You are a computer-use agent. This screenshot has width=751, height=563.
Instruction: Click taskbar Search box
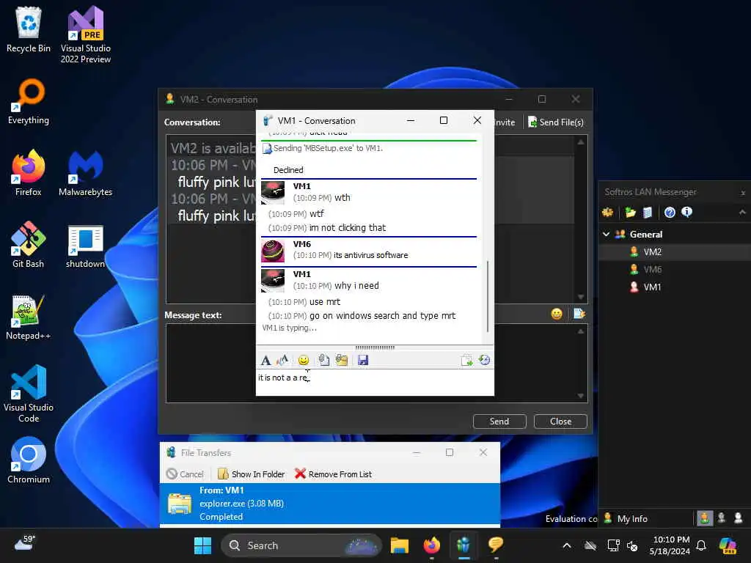pos(301,545)
